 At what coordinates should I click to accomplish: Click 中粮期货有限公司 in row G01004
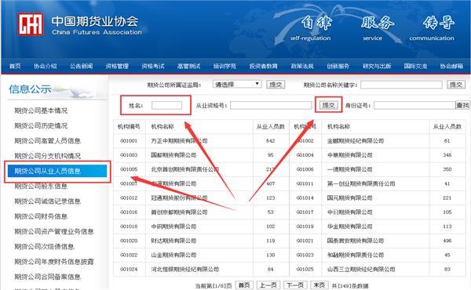click(350, 155)
